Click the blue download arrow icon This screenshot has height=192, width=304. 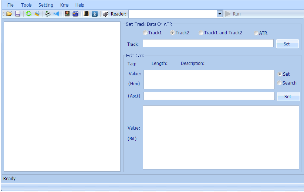coord(95,14)
